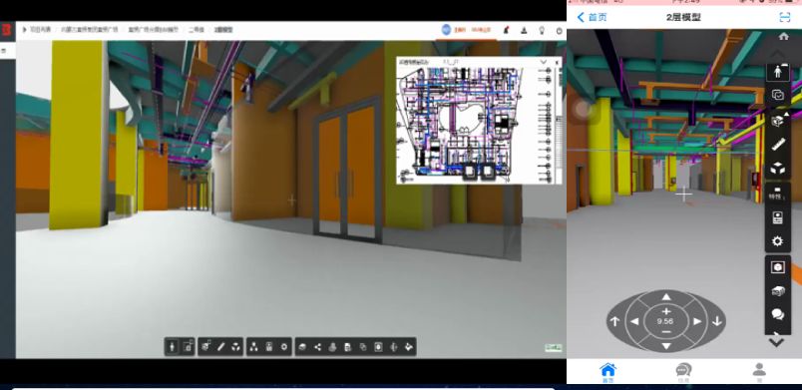The image size is (802, 390).
Task: Open the chat comments icon in mobile sidebar
Action: [x=777, y=314]
